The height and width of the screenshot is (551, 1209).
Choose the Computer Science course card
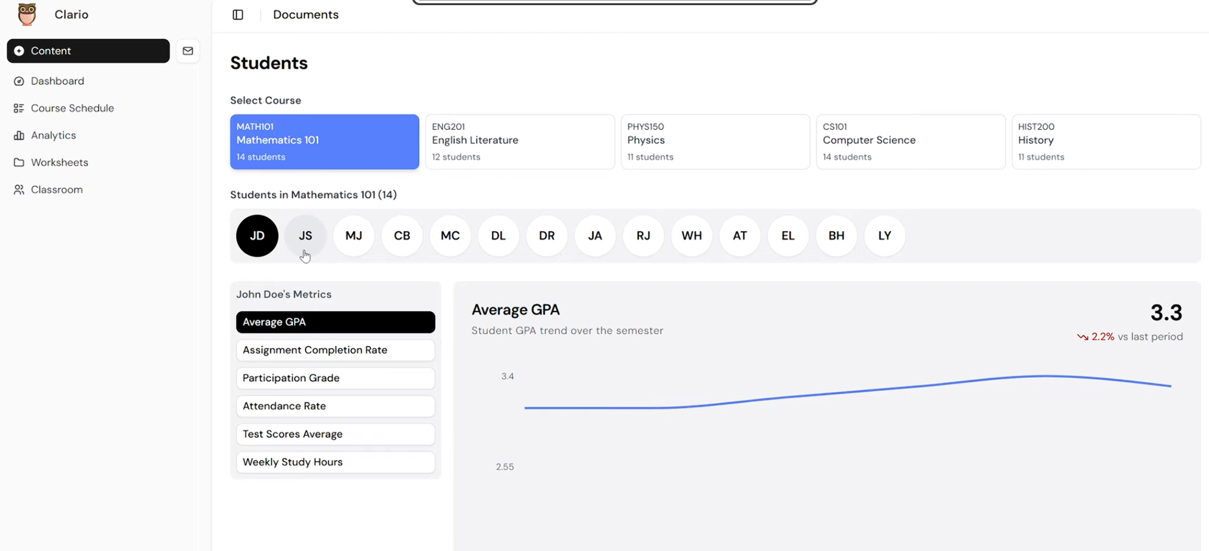910,142
